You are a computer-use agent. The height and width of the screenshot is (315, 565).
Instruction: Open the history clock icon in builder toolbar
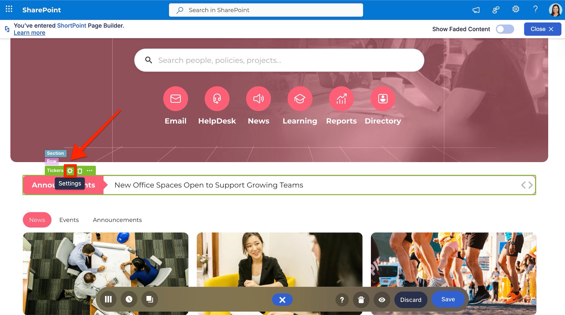129,299
